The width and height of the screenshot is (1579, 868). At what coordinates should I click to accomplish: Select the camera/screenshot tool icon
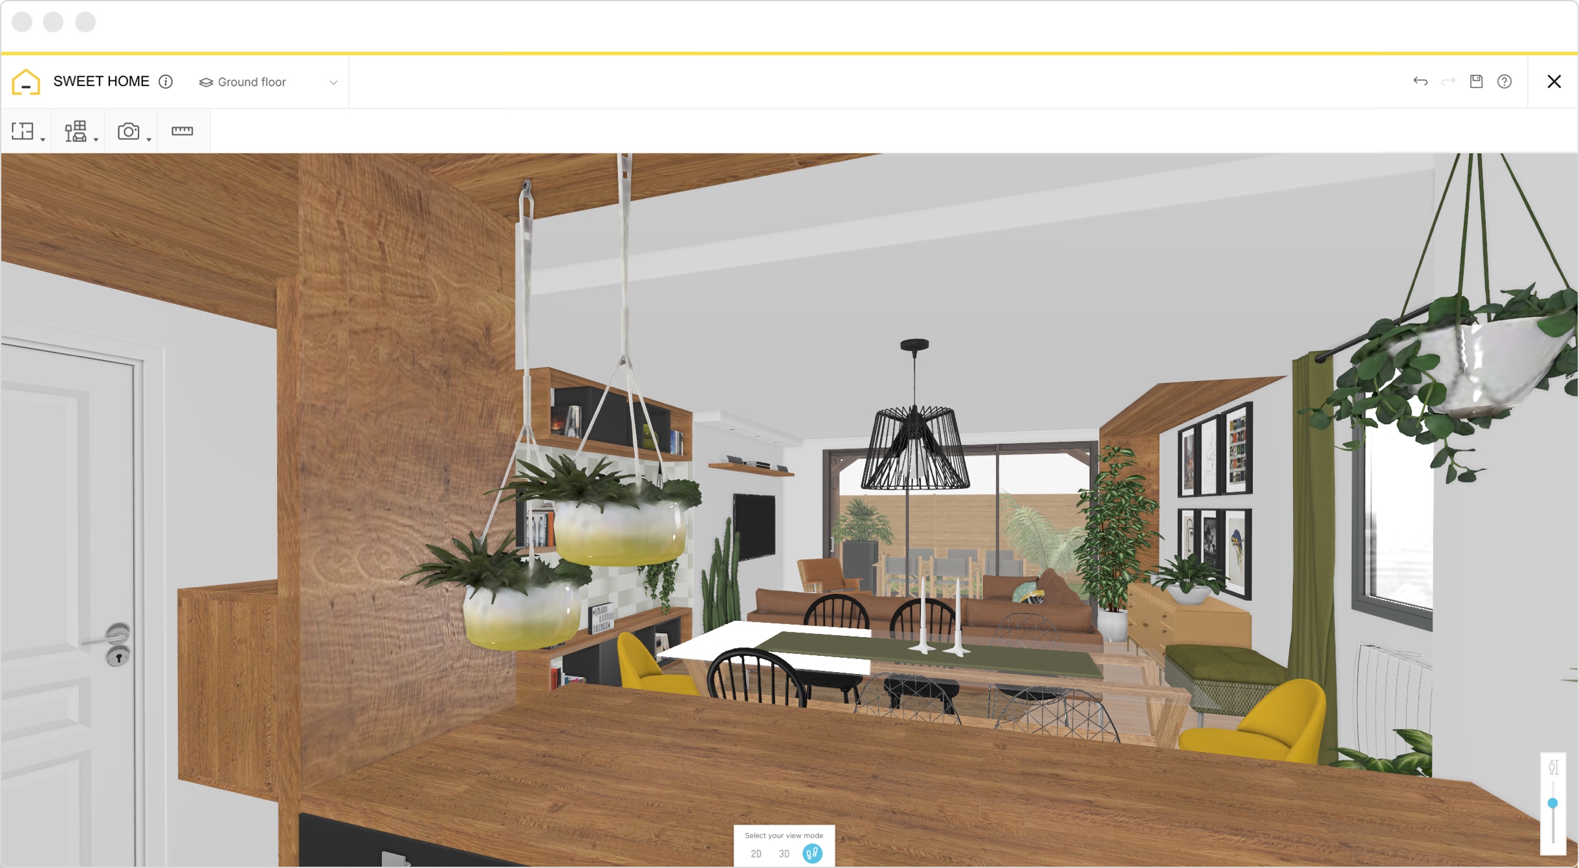pyautogui.click(x=127, y=131)
